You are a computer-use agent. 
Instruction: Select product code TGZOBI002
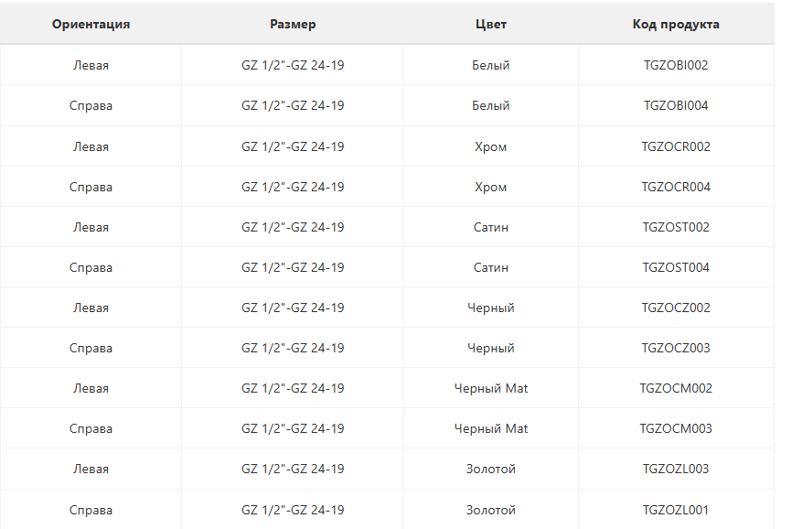click(x=676, y=66)
